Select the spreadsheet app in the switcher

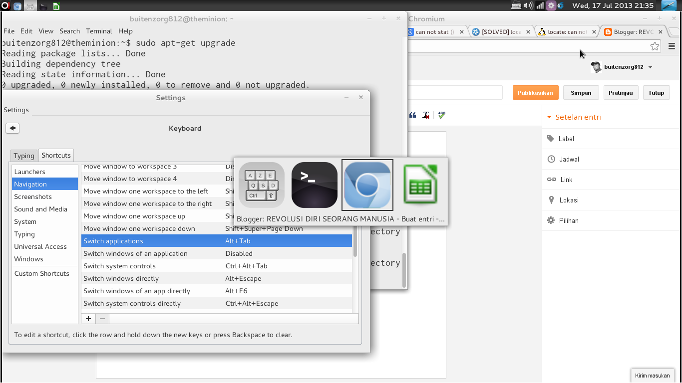[x=420, y=185]
